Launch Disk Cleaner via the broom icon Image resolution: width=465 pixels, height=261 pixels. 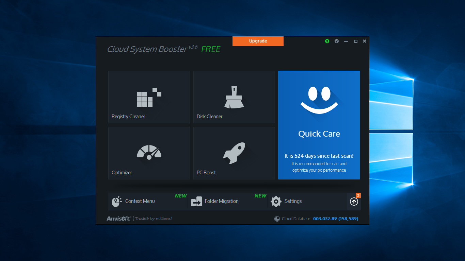pos(234,97)
